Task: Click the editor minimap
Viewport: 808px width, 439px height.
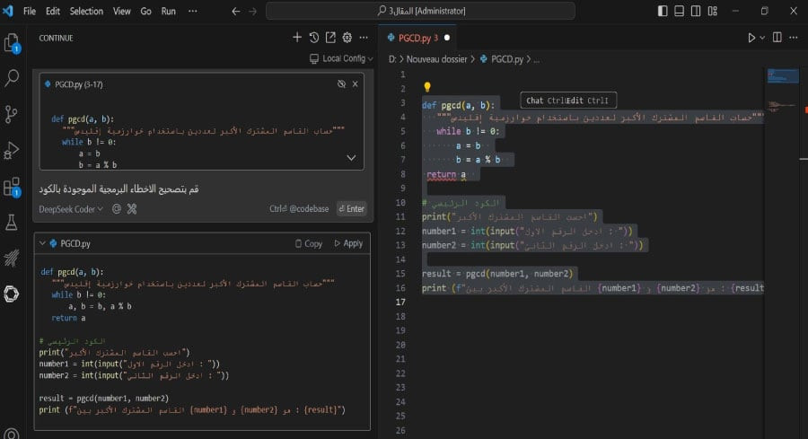Action: pyautogui.click(x=782, y=92)
